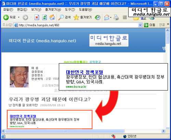Click the horizontal scrollbar thumb
The image size is (171, 140).
click(x=65, y=131)
